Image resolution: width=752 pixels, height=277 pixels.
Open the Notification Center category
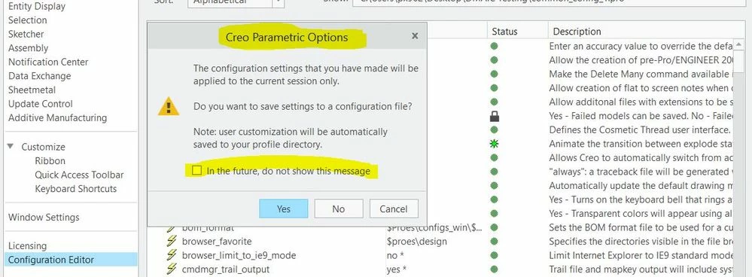(x=48, y=62)
